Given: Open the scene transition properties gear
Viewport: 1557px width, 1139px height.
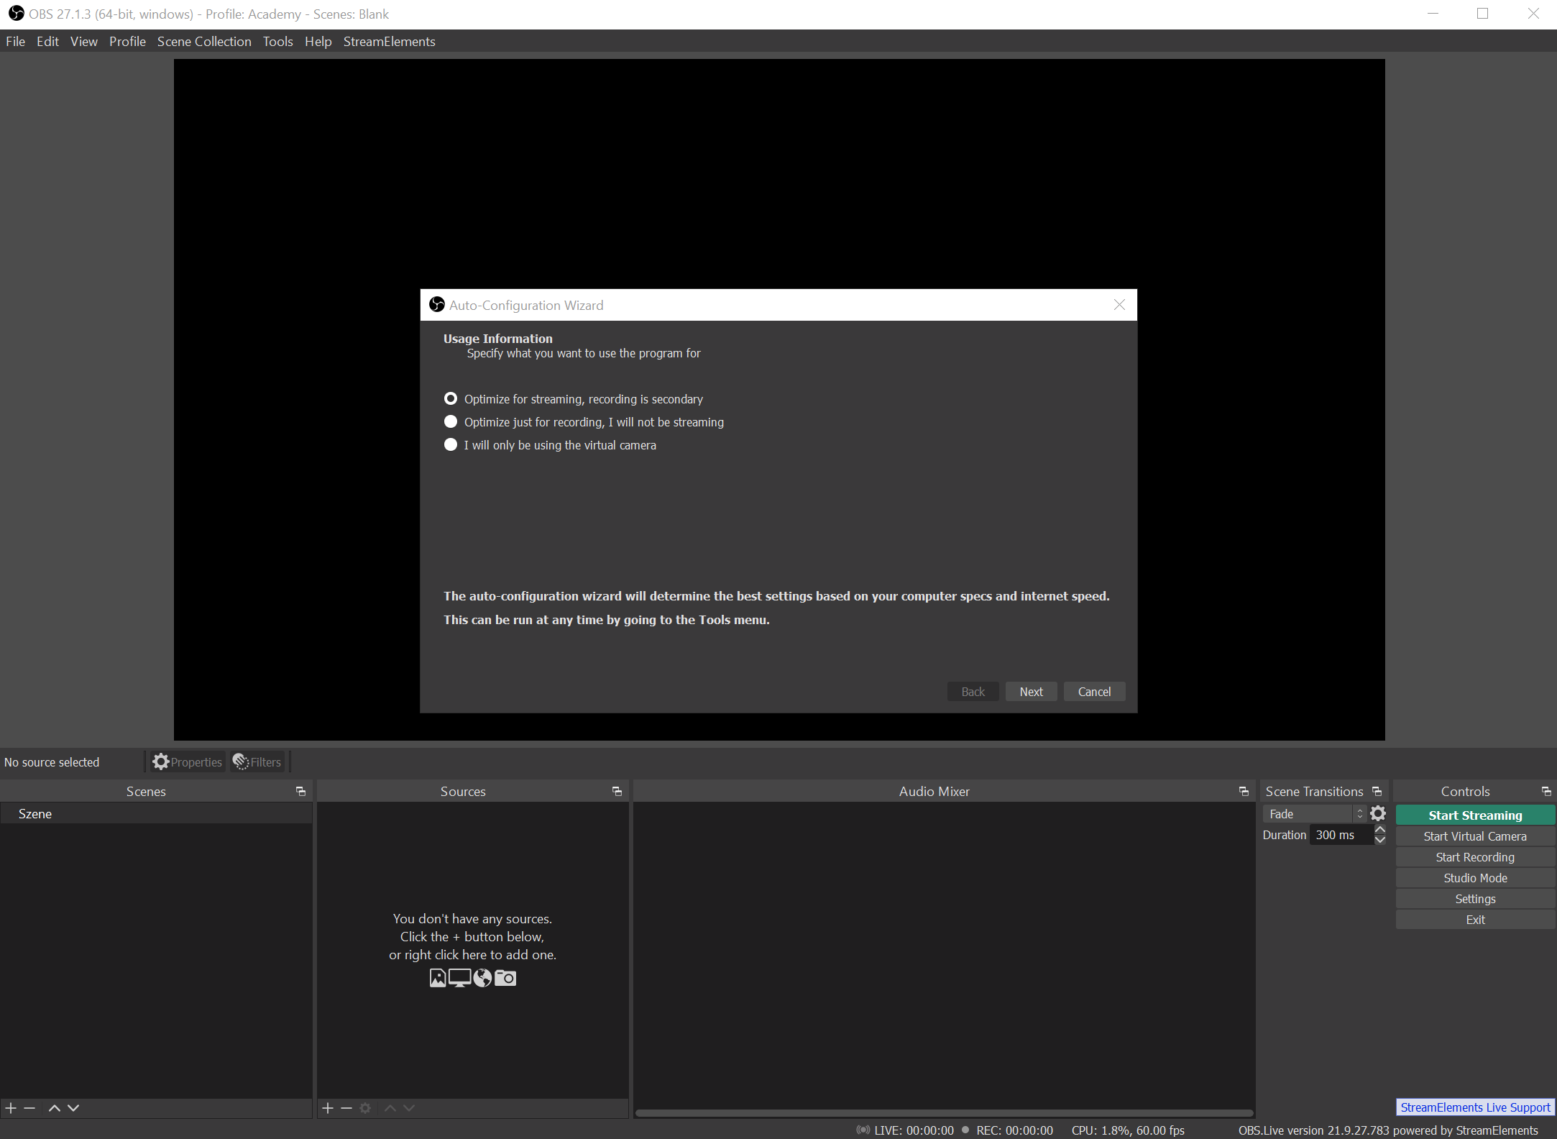Looking at the screenshot, I should [x=1377, y=813].
